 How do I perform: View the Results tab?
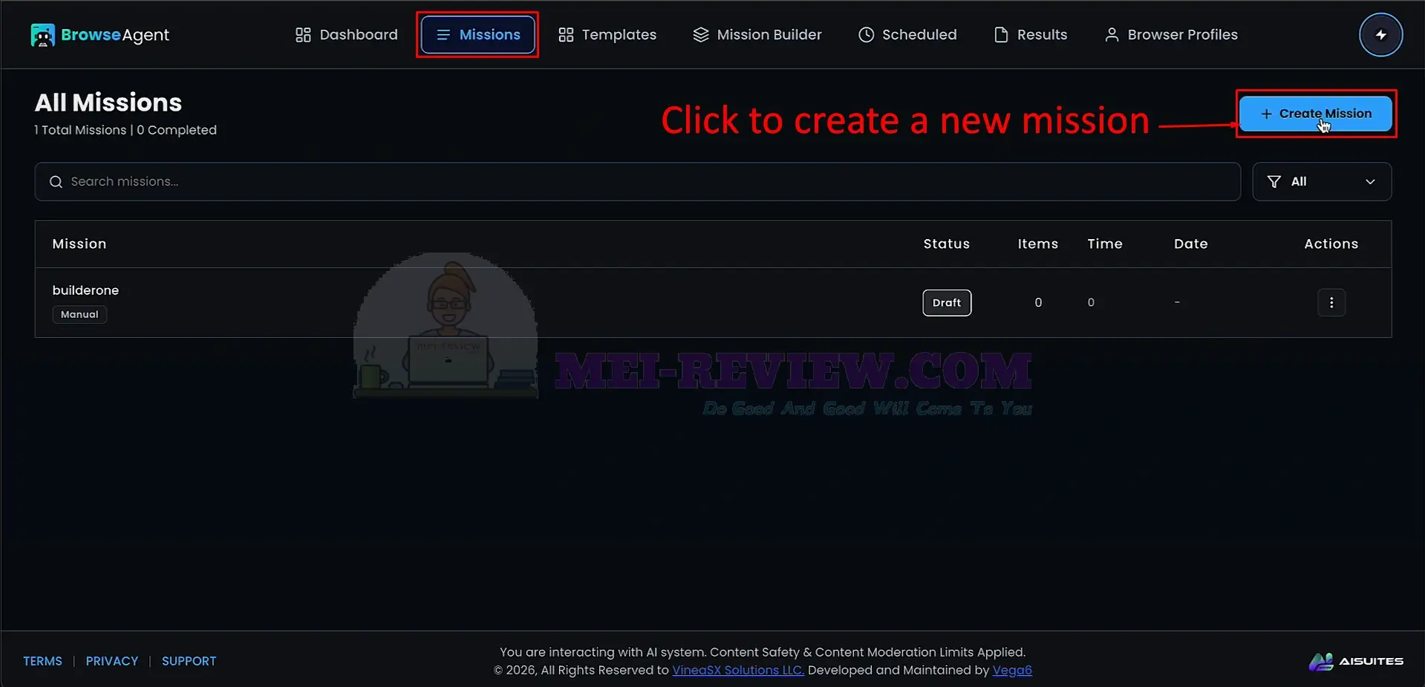click(x=1031, y=35)
